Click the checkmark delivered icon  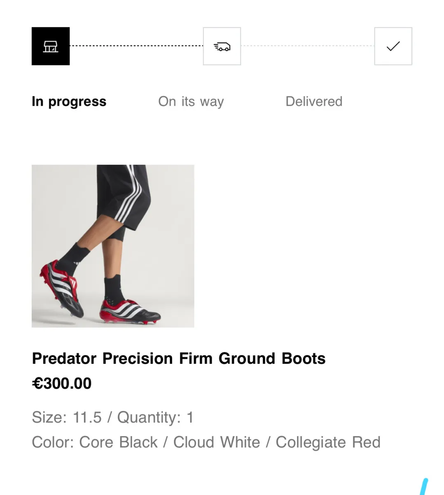393,46
